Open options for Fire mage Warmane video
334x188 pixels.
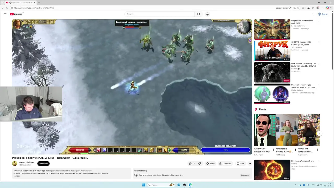[x=319, y=161]
